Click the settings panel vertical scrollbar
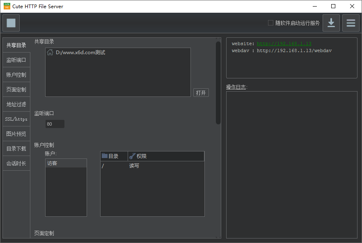Screen dimensions: 362x243 218,82
